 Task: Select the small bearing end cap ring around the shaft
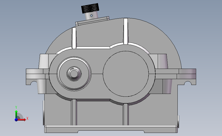point(74,74)
